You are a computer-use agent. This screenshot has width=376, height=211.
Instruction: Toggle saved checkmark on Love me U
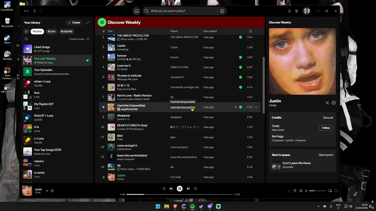coord(241,67)
